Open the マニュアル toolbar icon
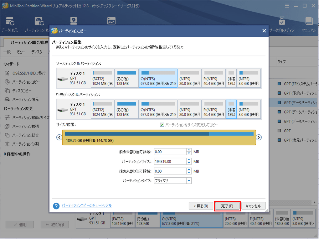 (x=309, y=25)
